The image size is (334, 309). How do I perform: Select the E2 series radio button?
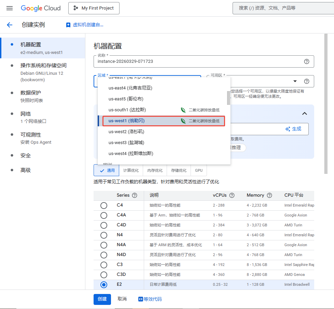[x=104, y=285]
